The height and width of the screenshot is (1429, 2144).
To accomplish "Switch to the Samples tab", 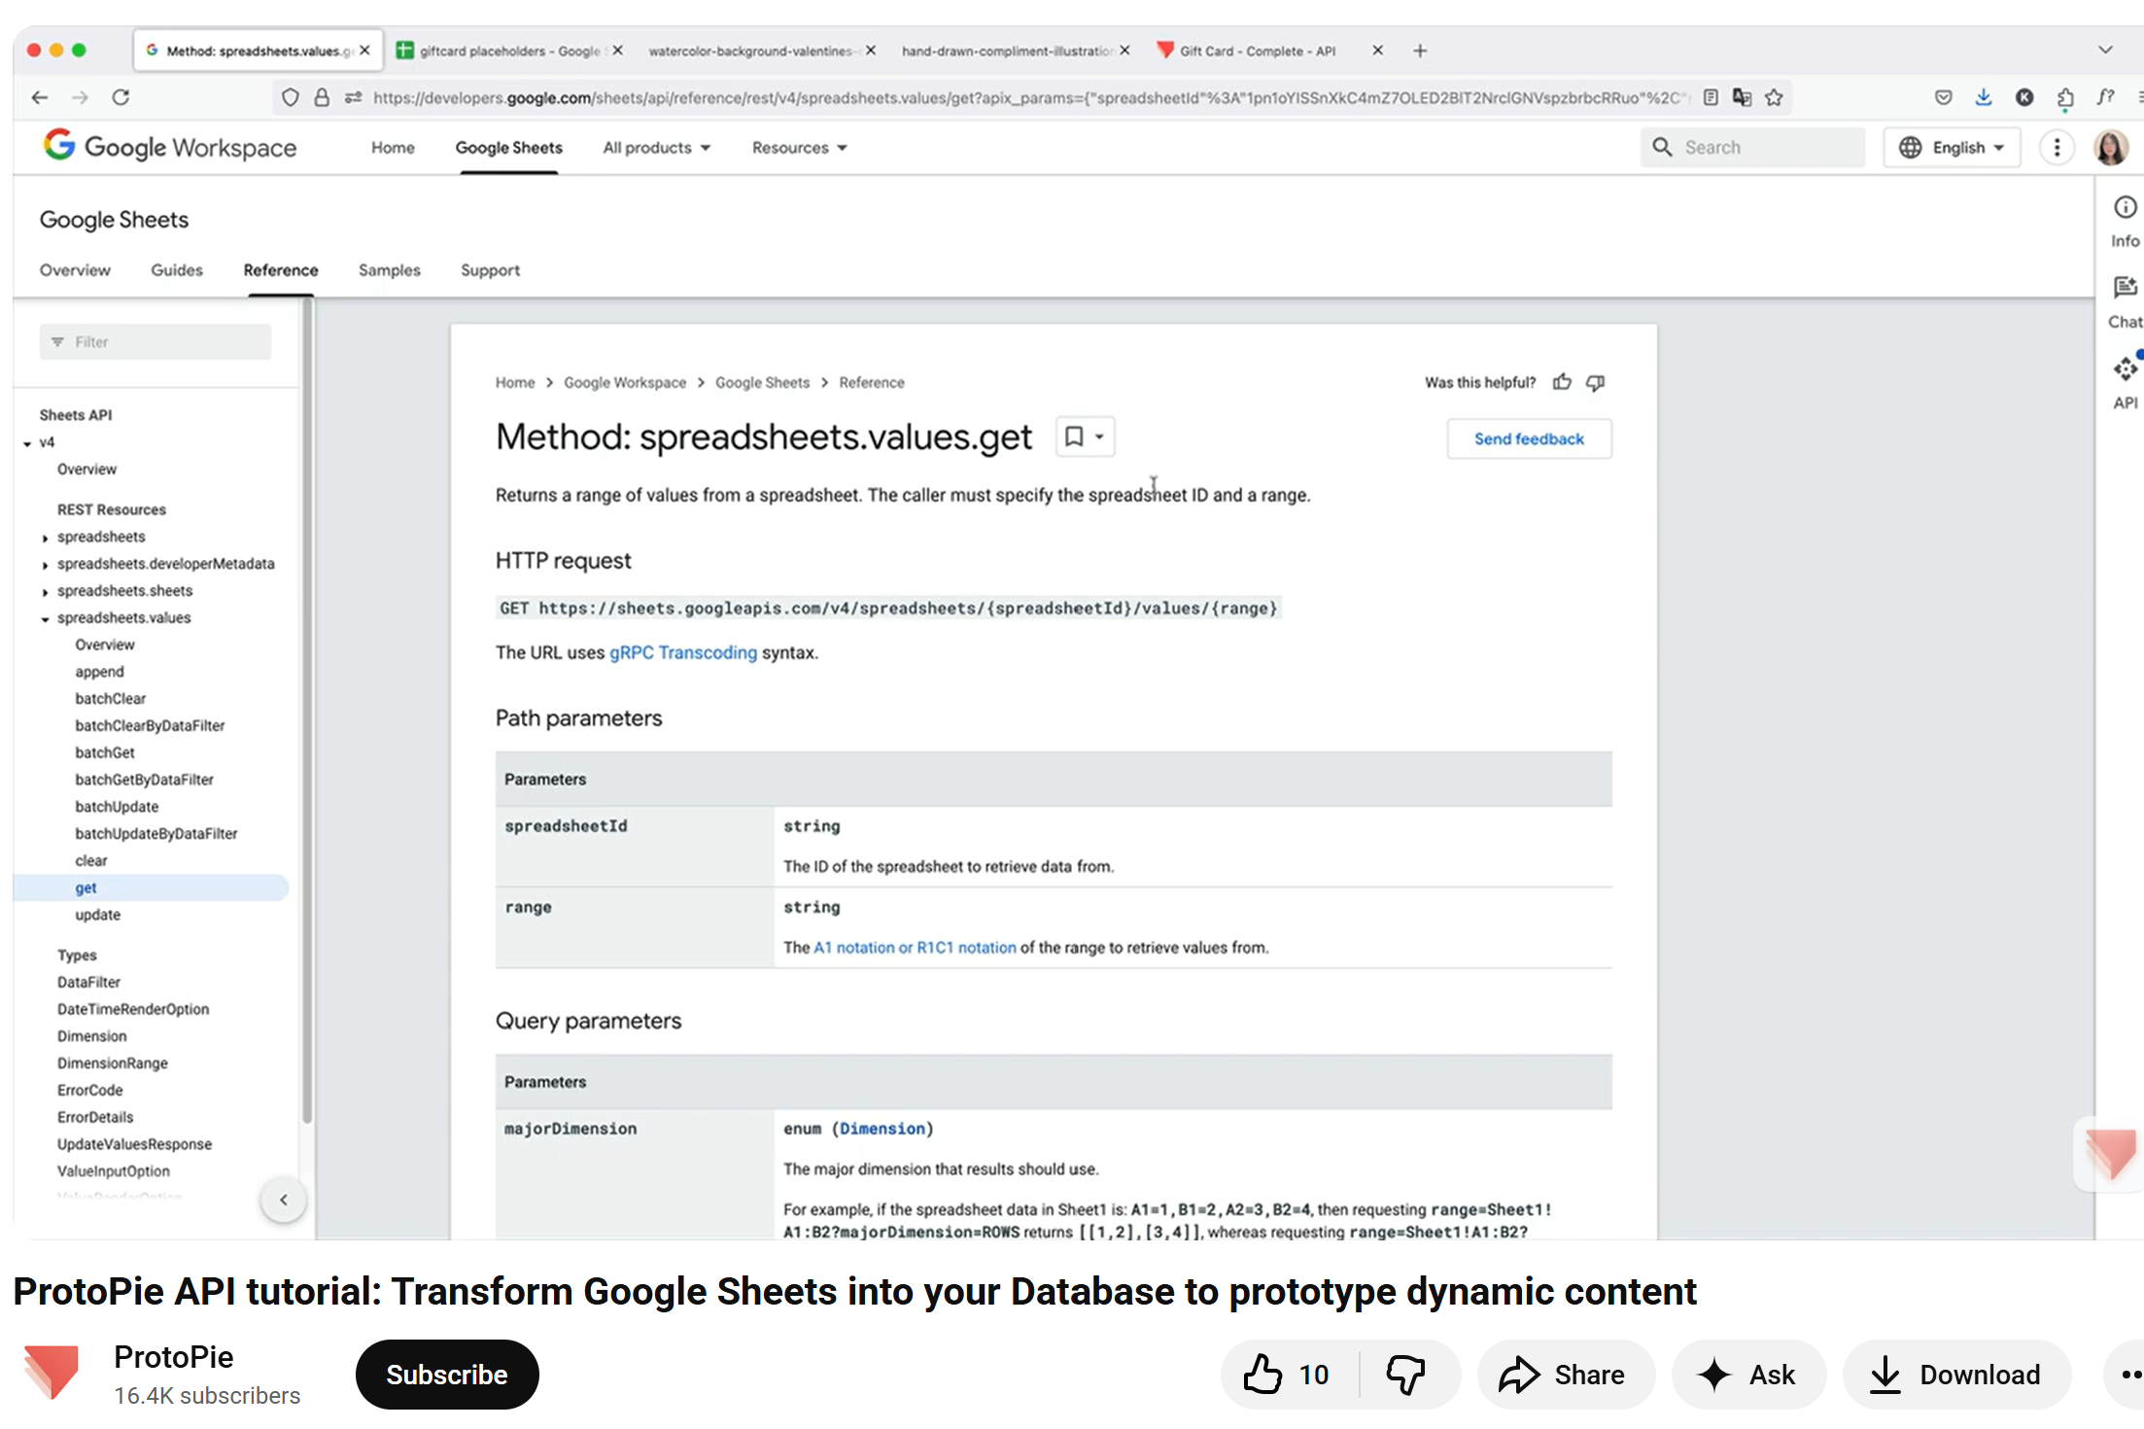I will click(x=389, y=270).
